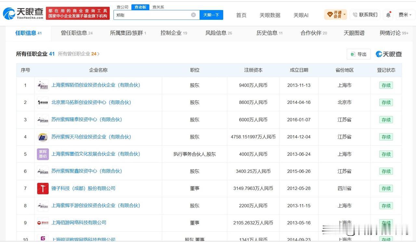Select the 执行事务合伙人,股东 position cell
Screen dimensions: 416x242
pyautogui.click(x=195, y=154)
